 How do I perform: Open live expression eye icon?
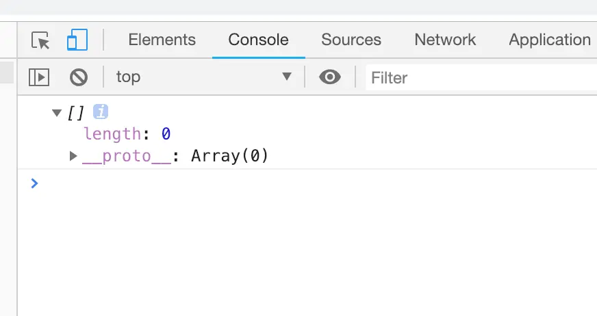[330, 77]
